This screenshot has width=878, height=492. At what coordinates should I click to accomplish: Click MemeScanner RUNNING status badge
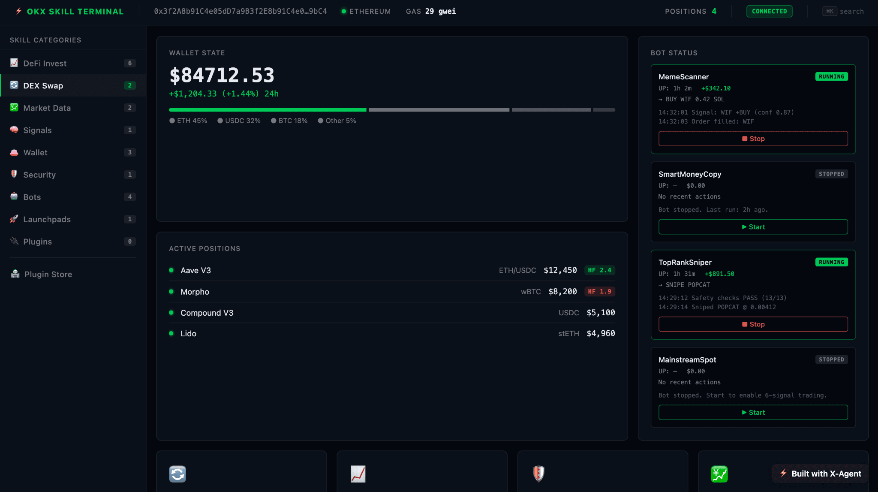point(831,77)
